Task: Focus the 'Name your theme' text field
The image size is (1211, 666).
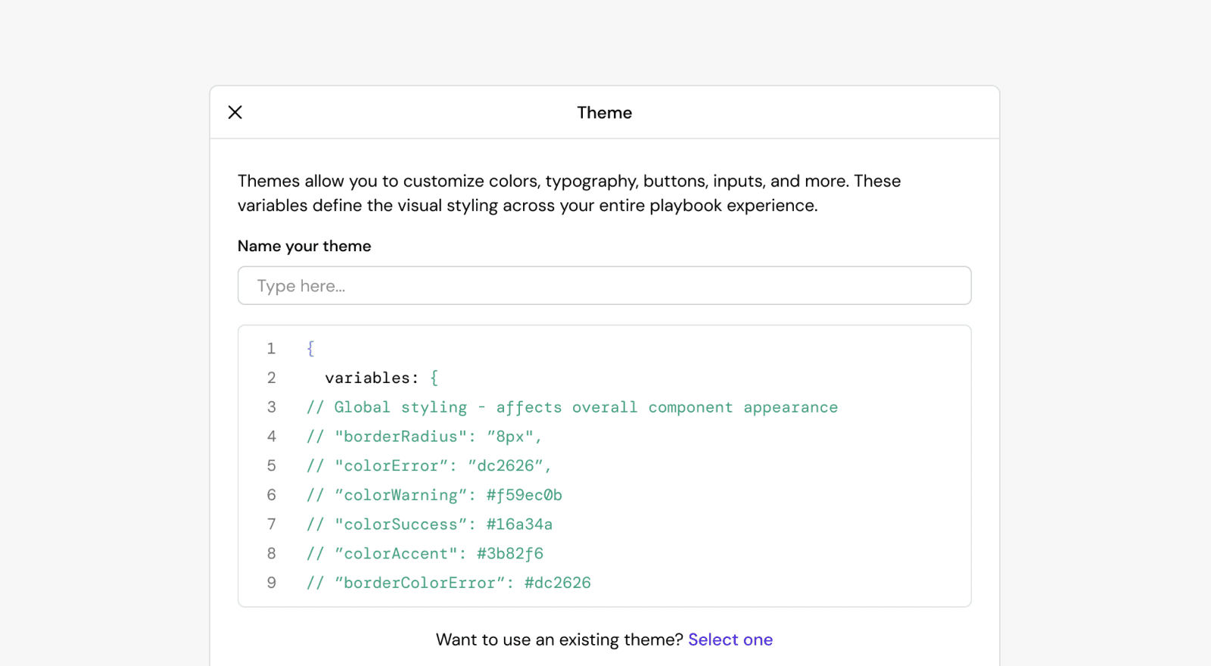Action: click(x=604, y=285)
